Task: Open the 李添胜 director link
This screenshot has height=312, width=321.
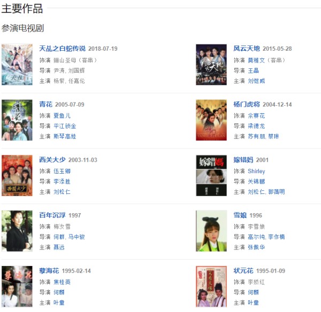Action: [62, 182]
